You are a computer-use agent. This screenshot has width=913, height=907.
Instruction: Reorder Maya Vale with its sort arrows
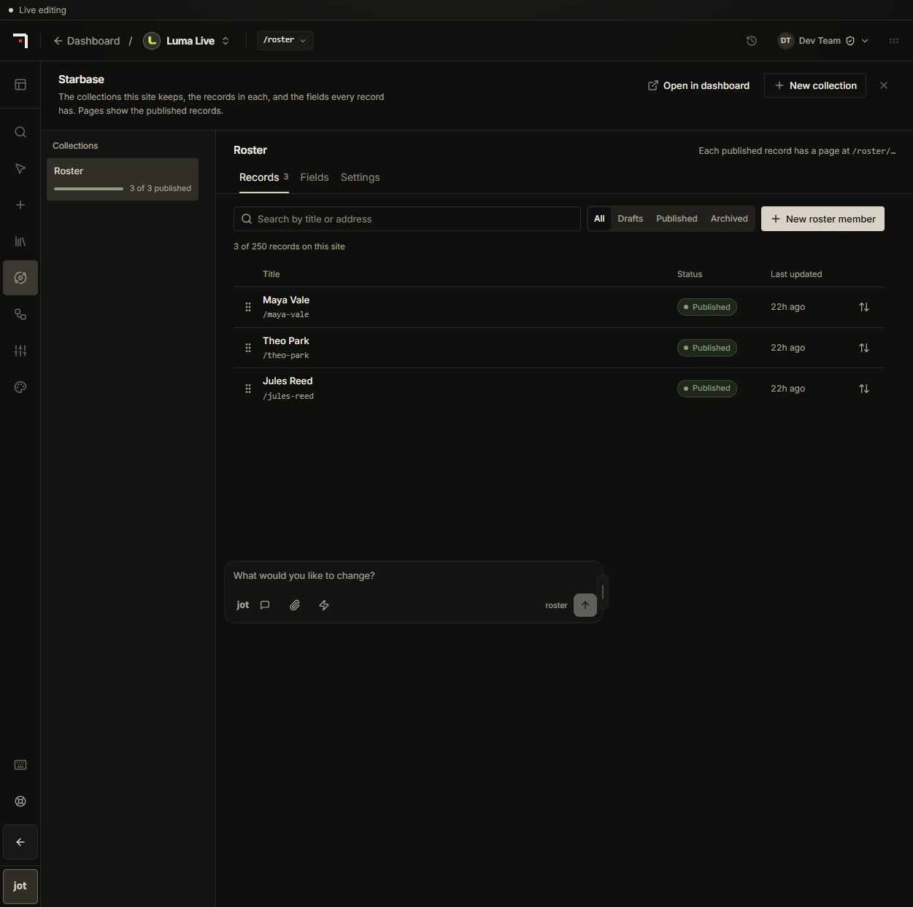point(864,307)
